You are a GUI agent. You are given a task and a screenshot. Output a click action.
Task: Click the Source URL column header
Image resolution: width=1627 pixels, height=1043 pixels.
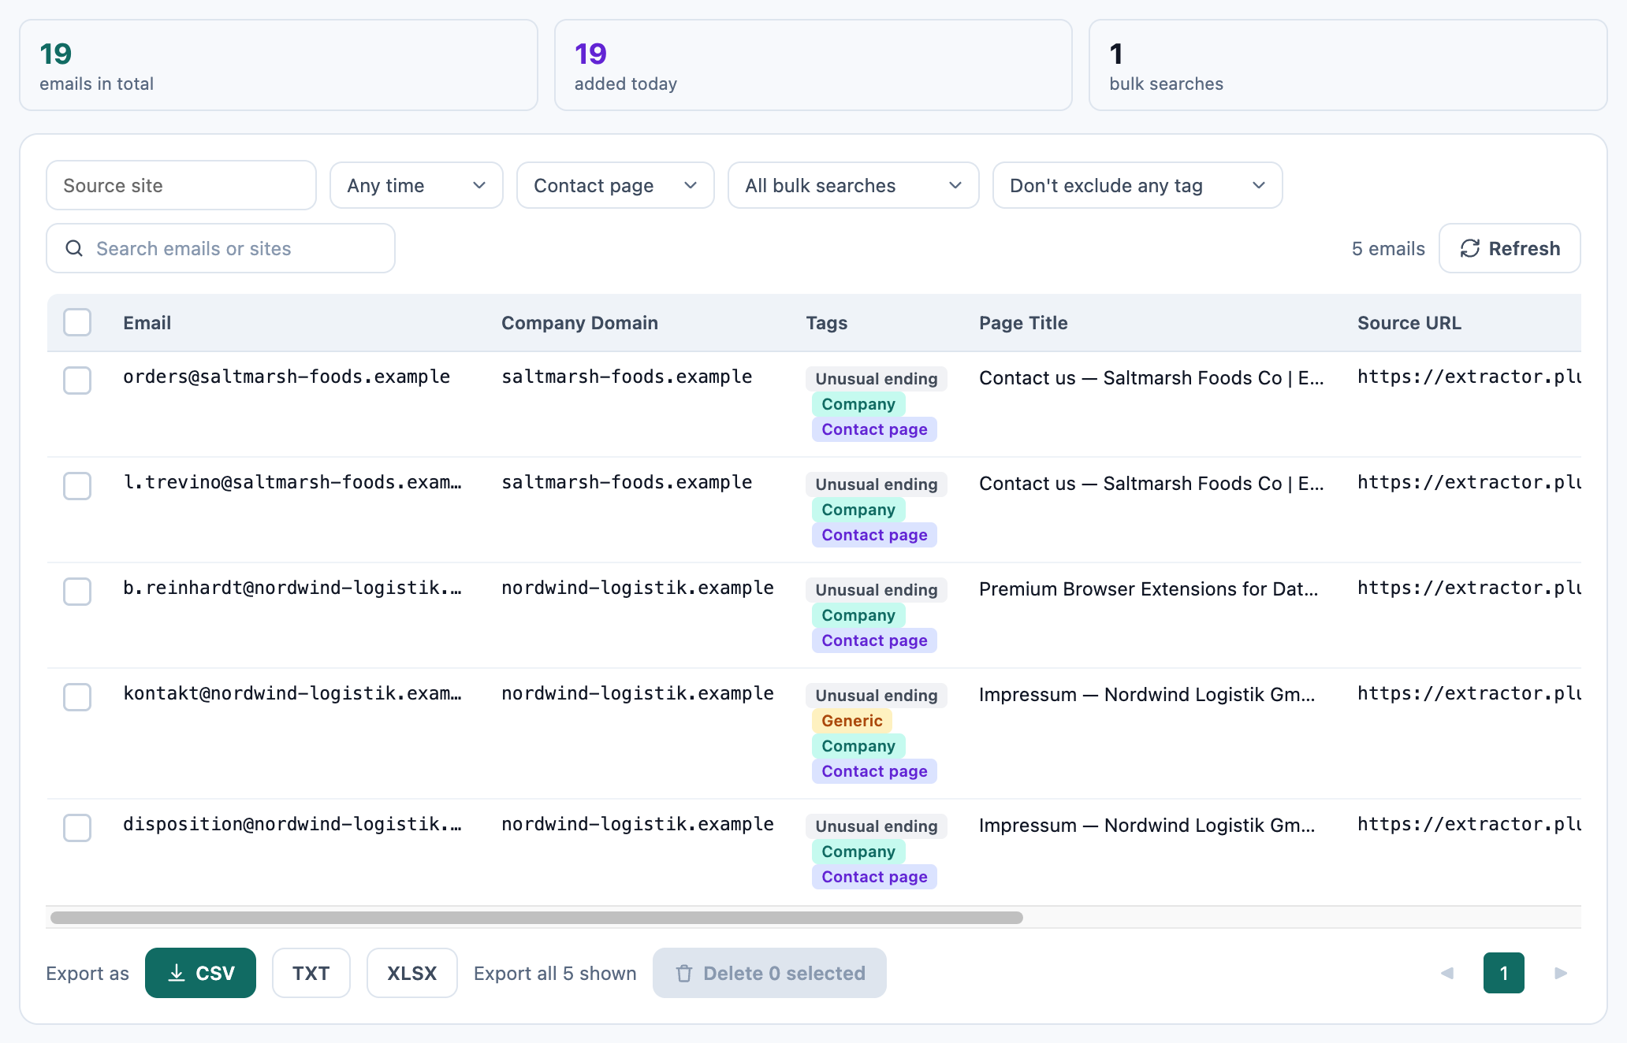[x=1409, y=323]
